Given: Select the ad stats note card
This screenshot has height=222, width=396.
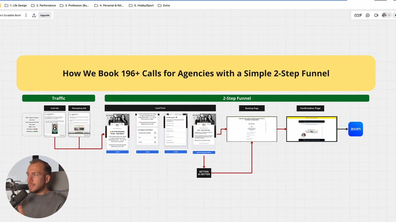Looking at the screenshot, I should (32, 125).
